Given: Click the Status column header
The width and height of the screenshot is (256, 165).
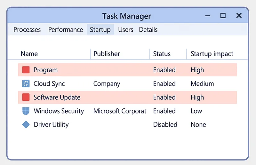Looking at the screenshot, I should tap(162, 54).
